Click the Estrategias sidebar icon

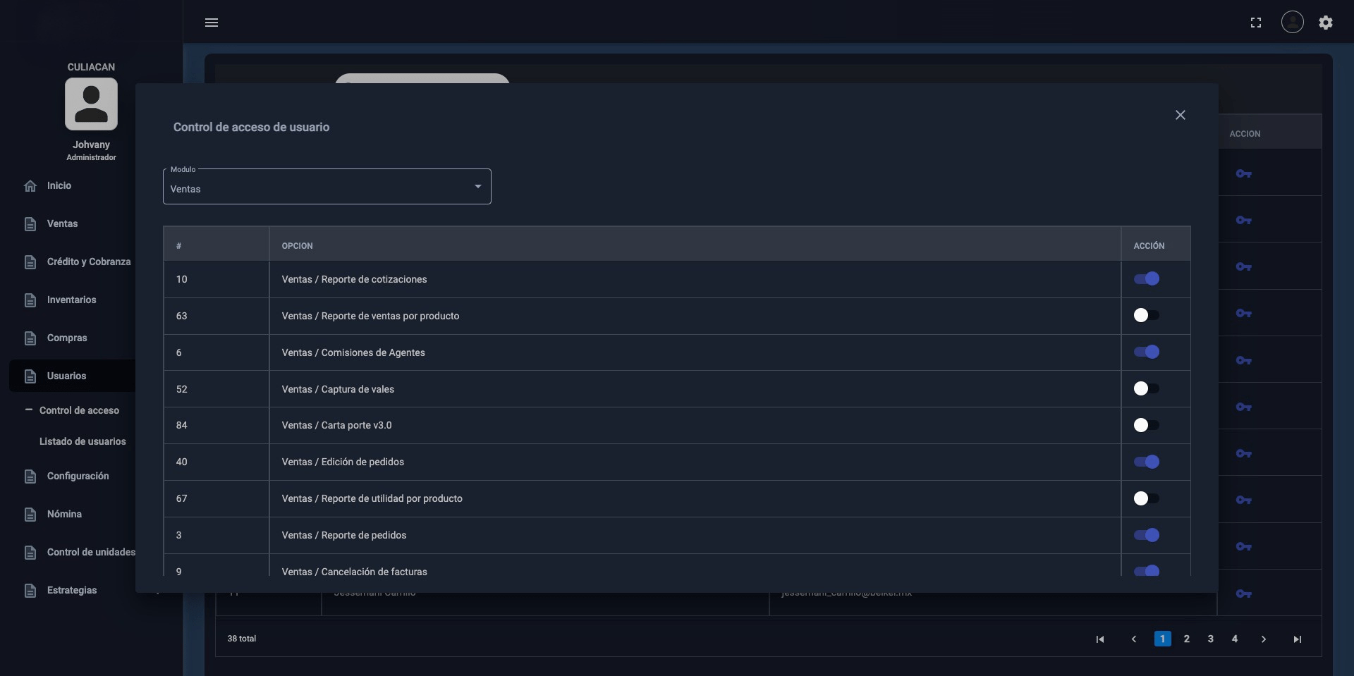coord(30,591)
